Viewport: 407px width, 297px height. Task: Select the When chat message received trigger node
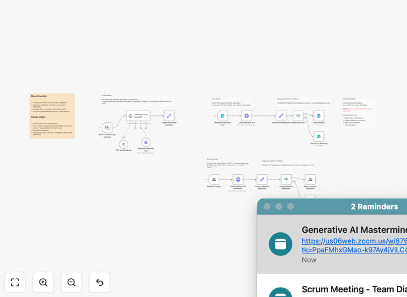click(107, 128)
